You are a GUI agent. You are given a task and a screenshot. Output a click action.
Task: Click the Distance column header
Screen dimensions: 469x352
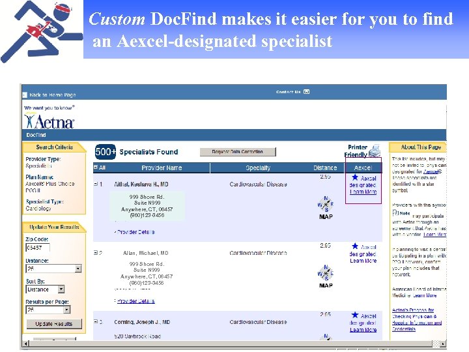[x=325, y=168]
